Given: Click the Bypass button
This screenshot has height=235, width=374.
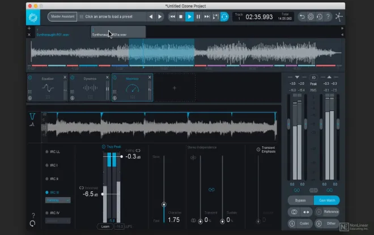Looking at the screenshot, I should [300, 200].
